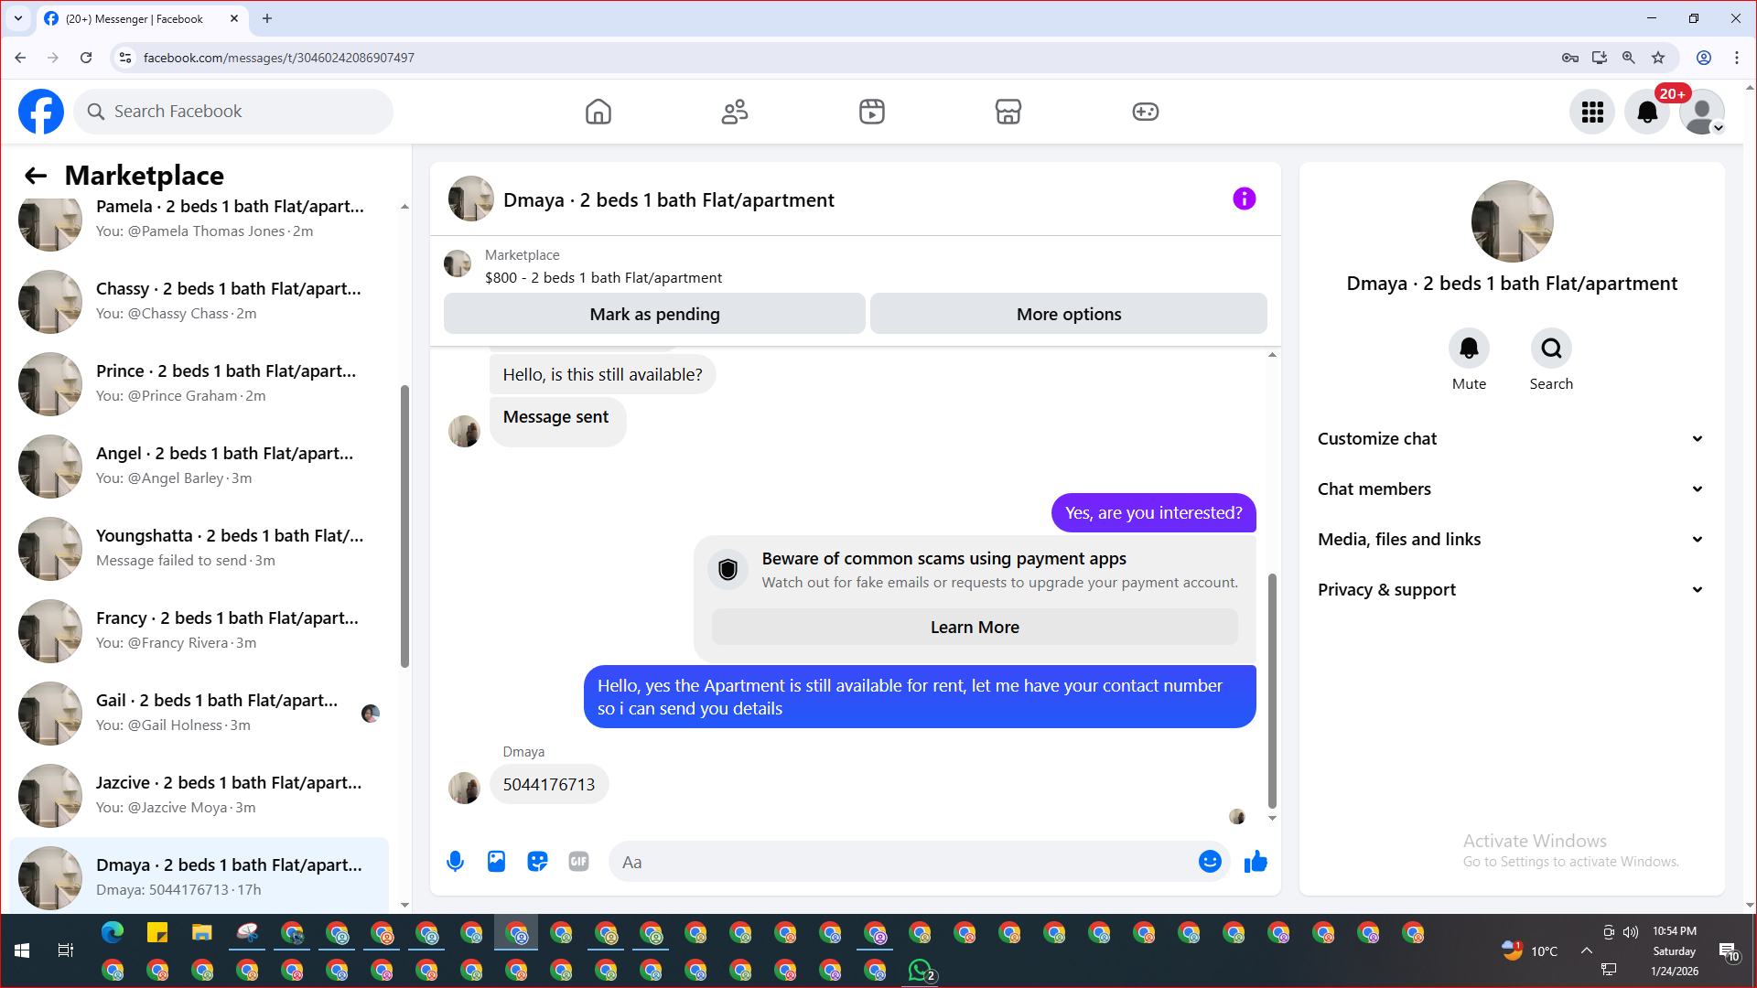Screen dimensions: 1757x988
Task: Open the emoji picker in message box
Action: coord(1209,861)
